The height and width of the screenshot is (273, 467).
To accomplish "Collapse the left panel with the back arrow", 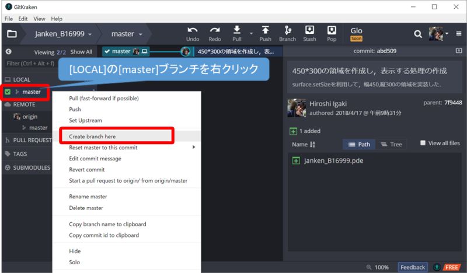I will click(x=8, y=51).
